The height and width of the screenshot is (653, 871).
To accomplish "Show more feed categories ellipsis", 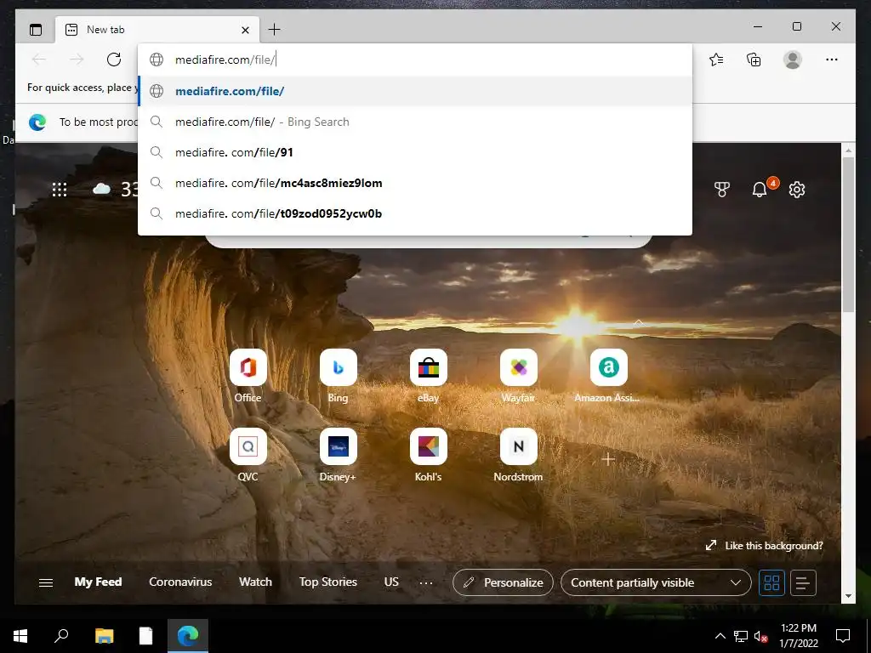I will 426,583.
